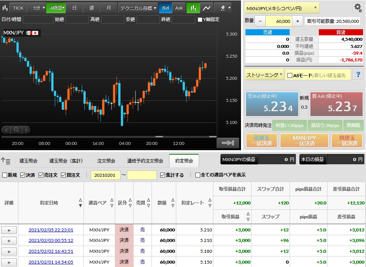The height and width of the screenshot is (267, 366).
Task: Toggle 利食い:30pips setting
Action: (289, 125)
